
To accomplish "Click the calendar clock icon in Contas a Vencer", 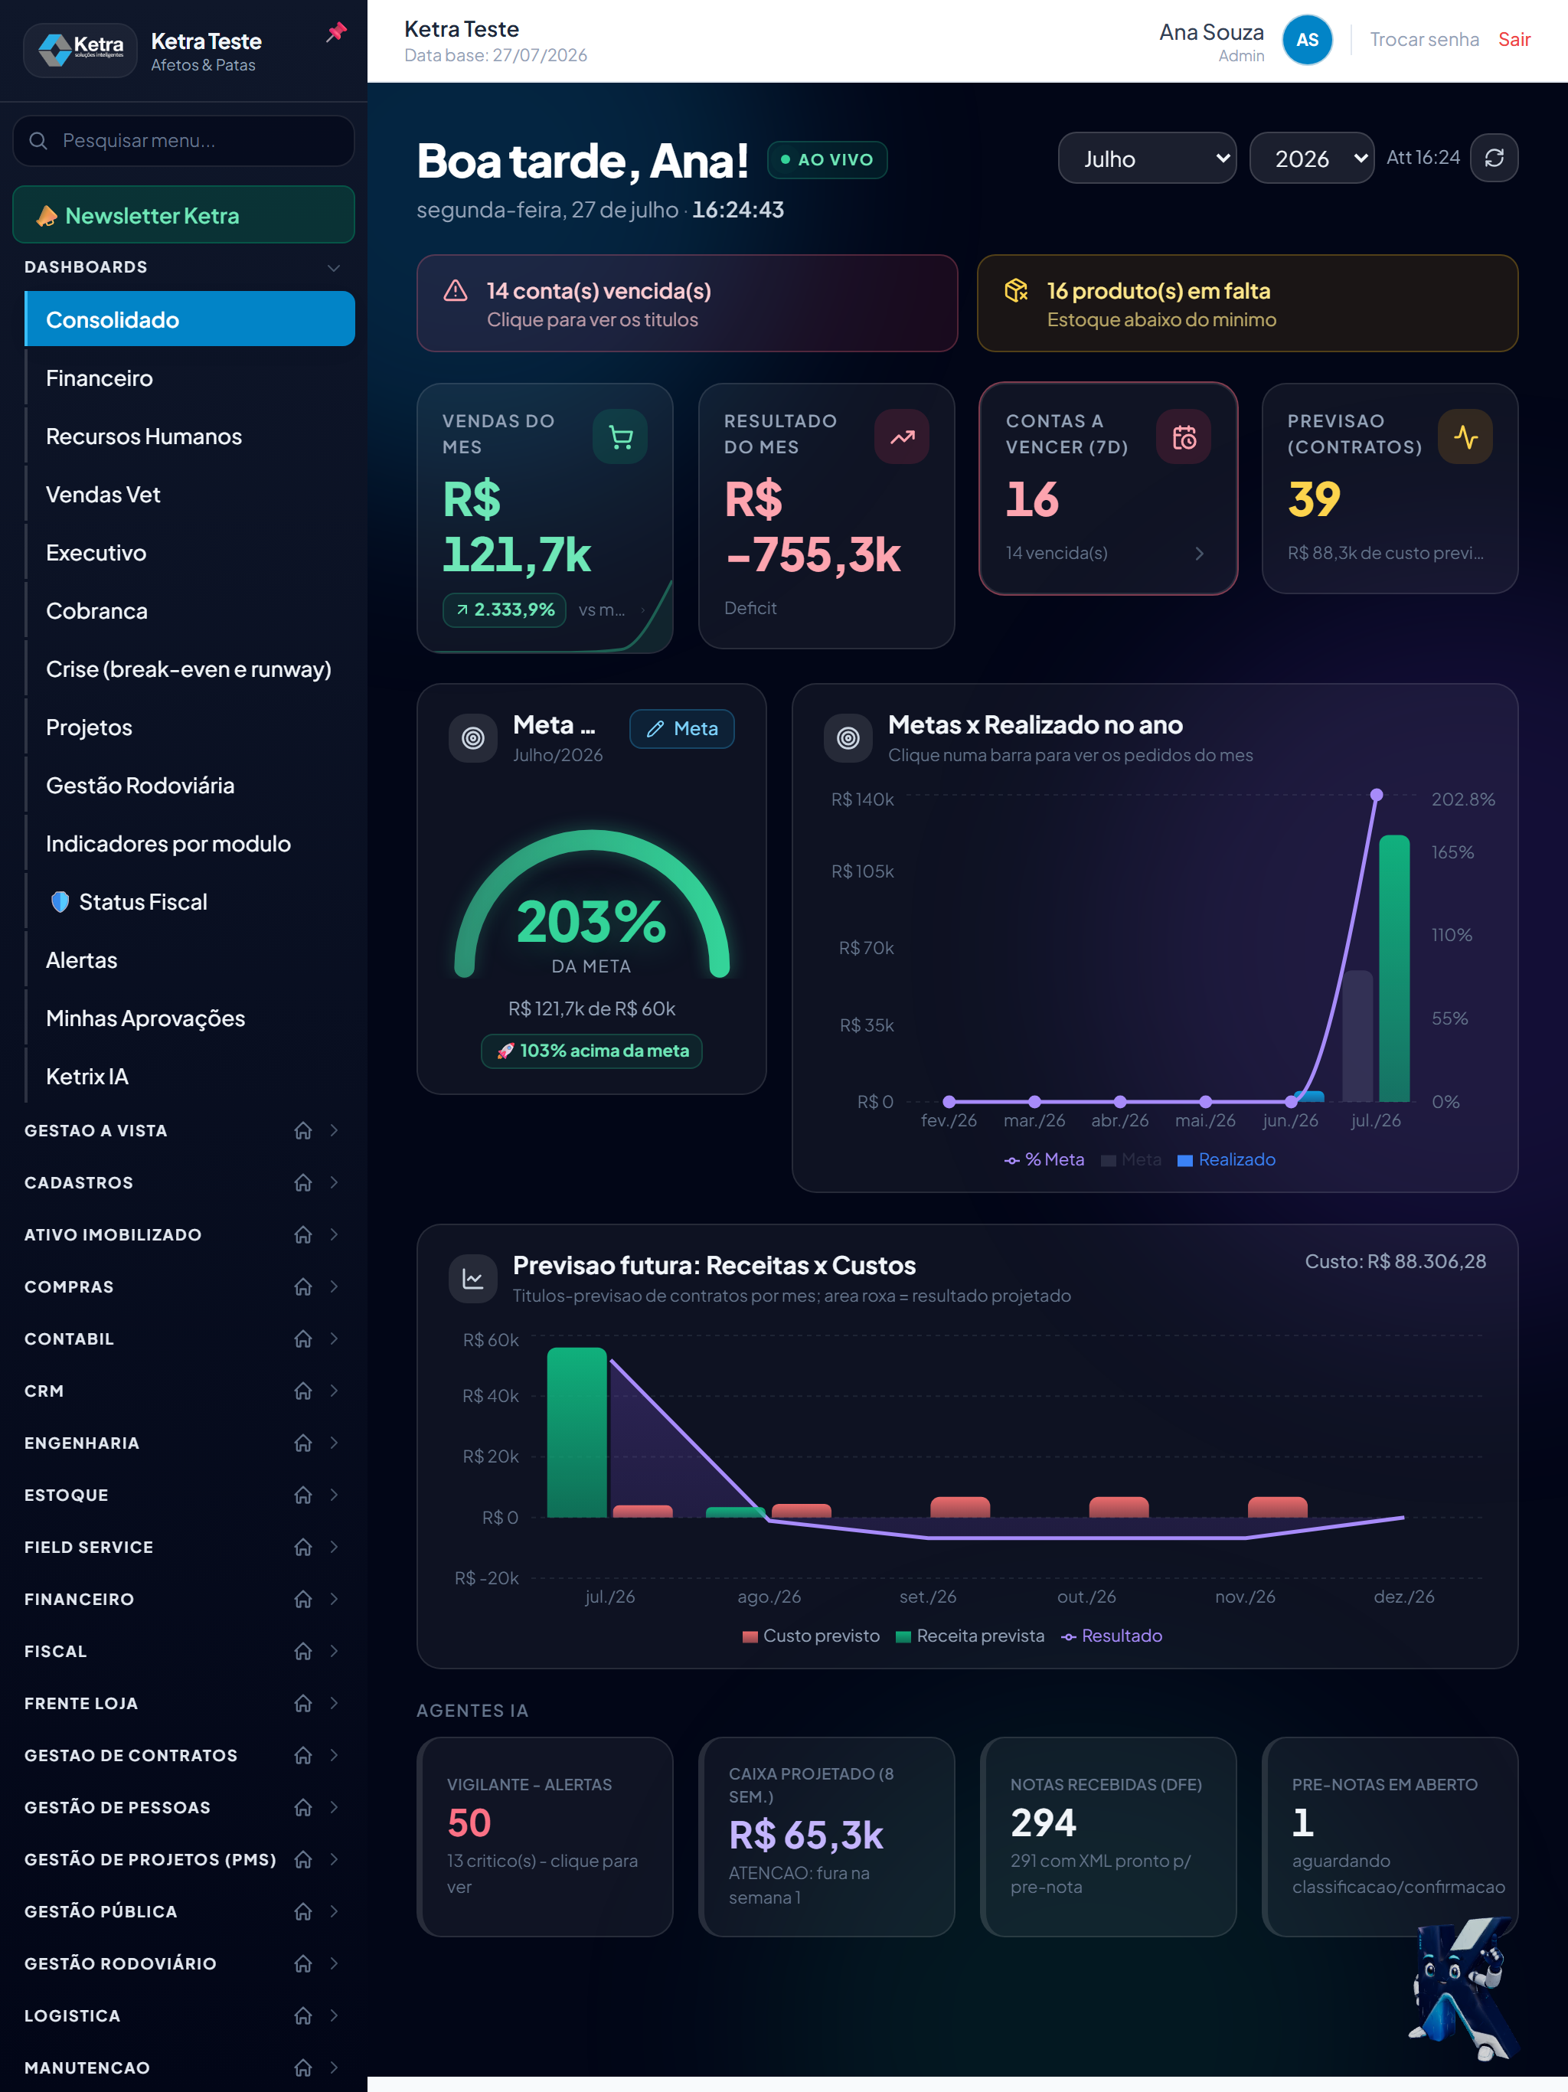I will click(1184, 437).
